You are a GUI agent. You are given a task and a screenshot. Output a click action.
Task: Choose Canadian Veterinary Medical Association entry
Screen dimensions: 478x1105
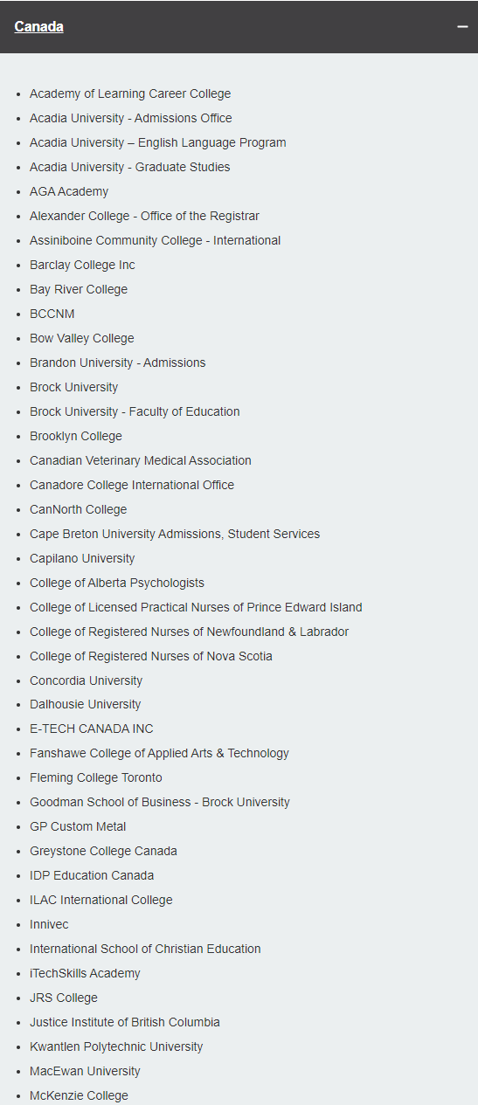(x=141, y=460)
